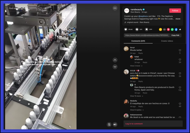
Task: Reply to G's comment
Action: point(145,93)
